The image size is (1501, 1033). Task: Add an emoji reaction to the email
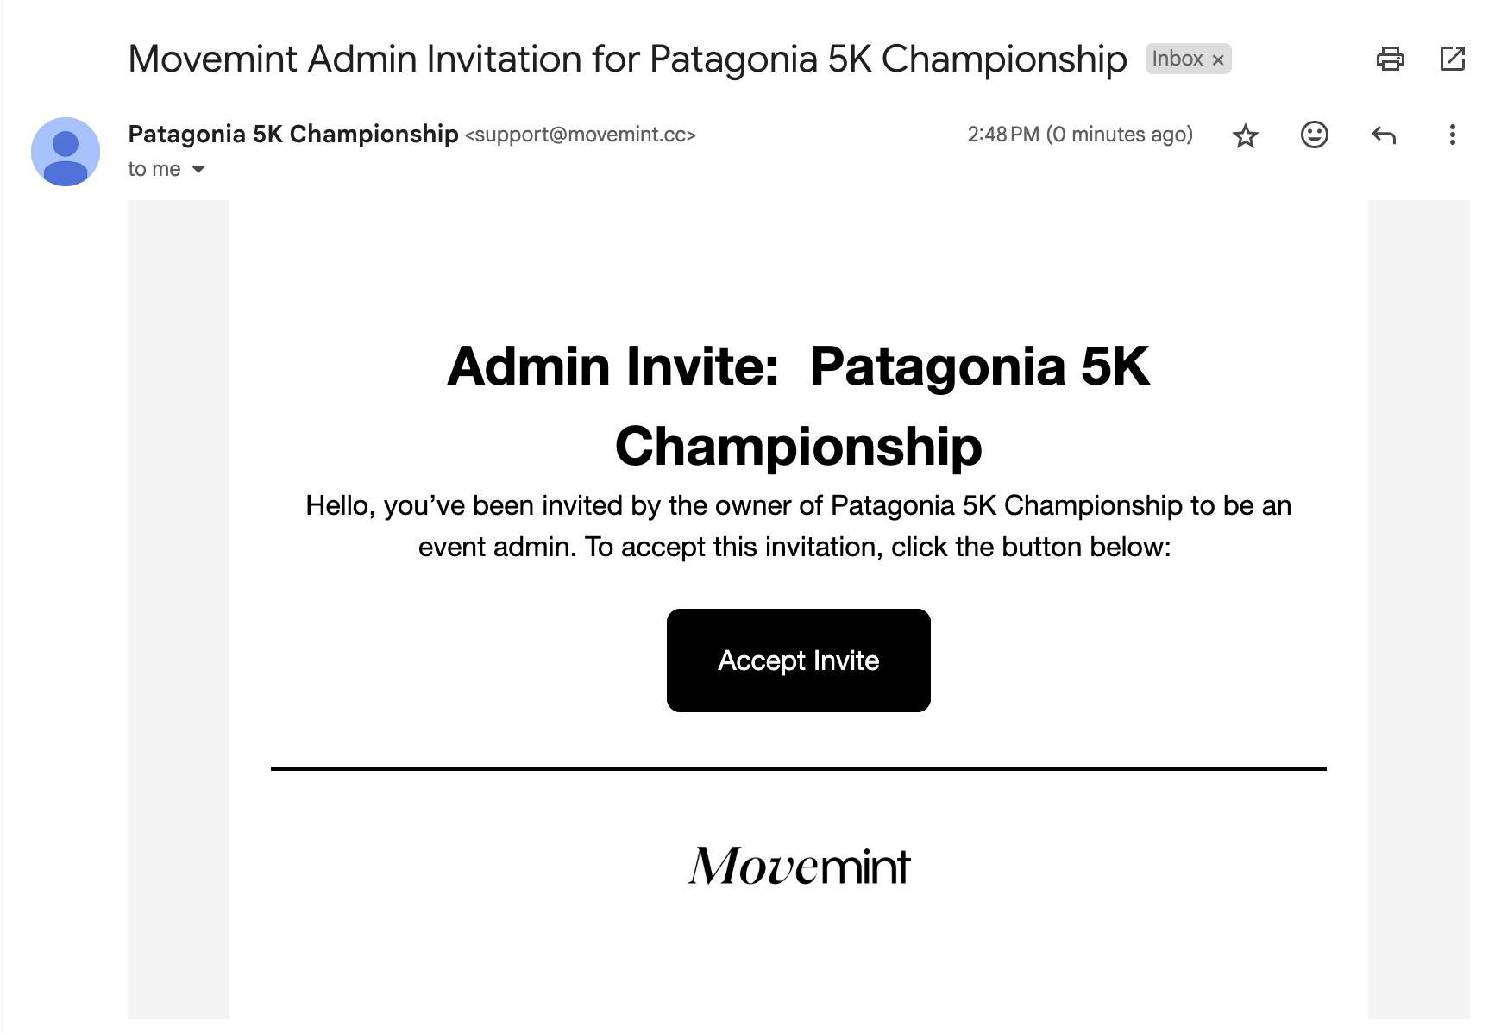point(1314,135)
